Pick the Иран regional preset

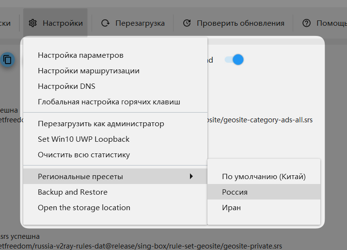[x=231, y=207]
